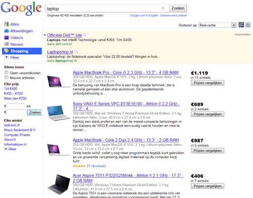Open the Sorteren op Relevantie dropdown
The image size is (253, 198).
tap(217, 25)
